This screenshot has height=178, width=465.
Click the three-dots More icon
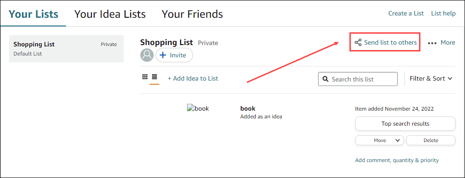click(x=432, y=43)
